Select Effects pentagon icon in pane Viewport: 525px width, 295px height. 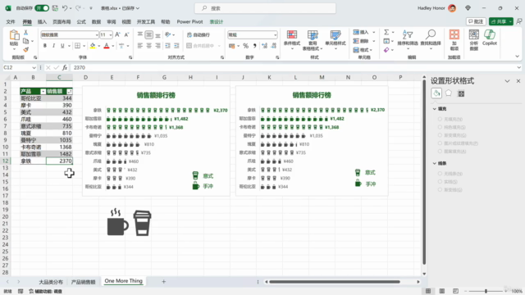[449, 93]
